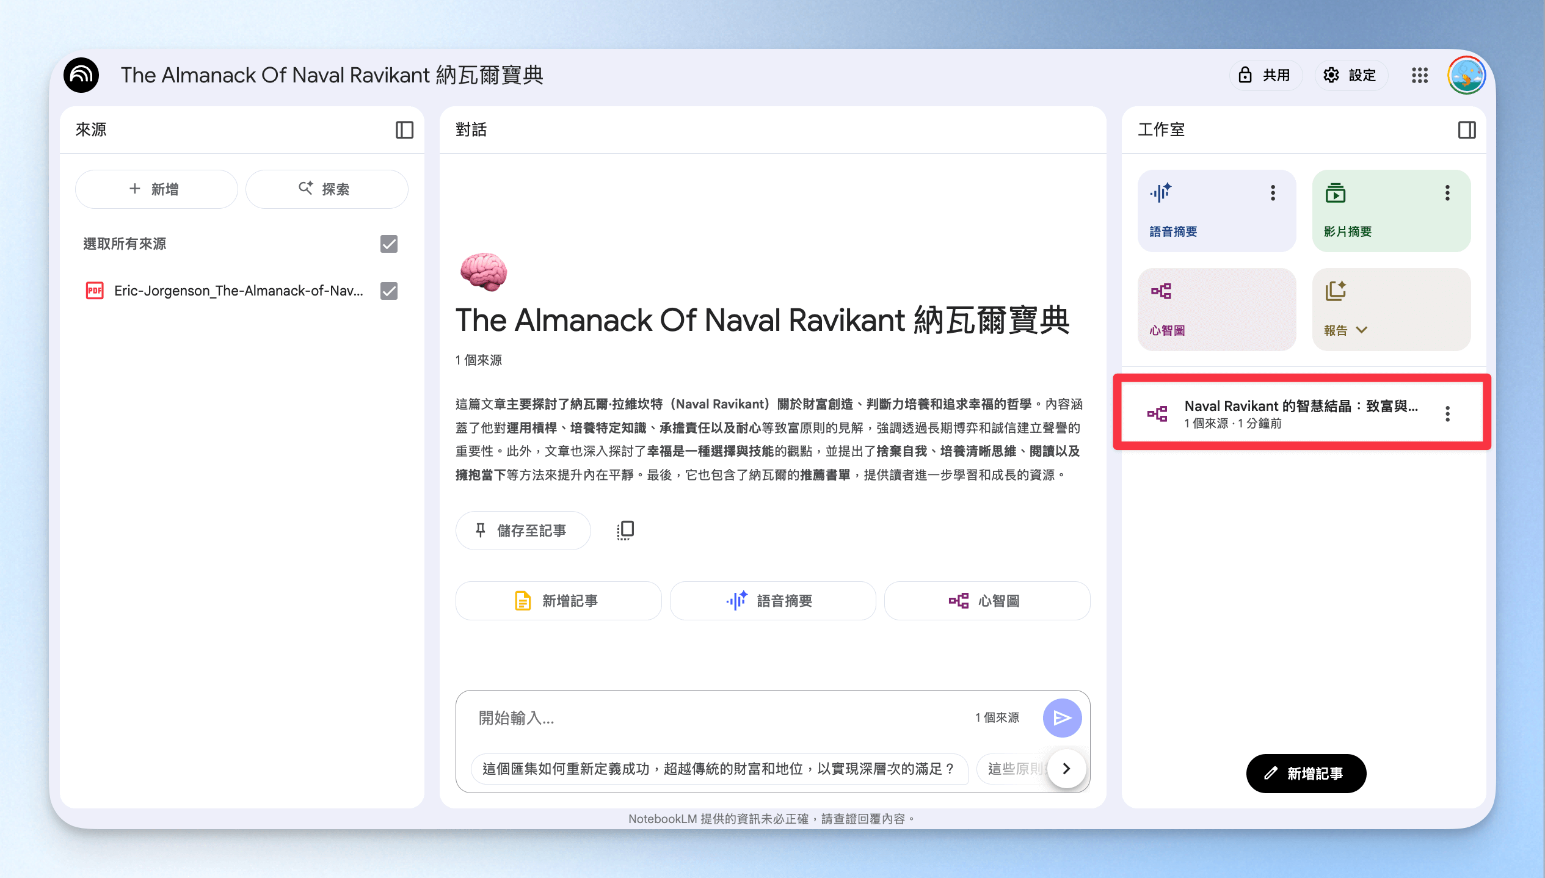Send message with the arrow button
Screen dimensions: 1545x878
pos(1062,717)
